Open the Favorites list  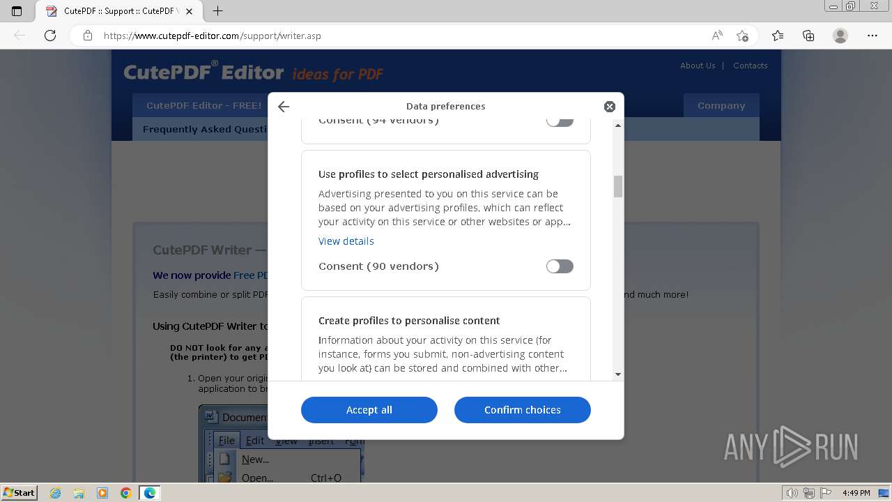coord(778,36)
